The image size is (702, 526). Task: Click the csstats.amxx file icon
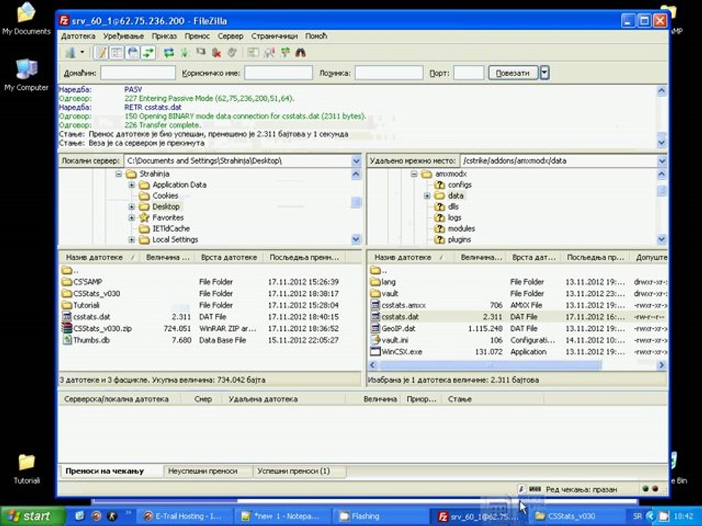point(375,305)
